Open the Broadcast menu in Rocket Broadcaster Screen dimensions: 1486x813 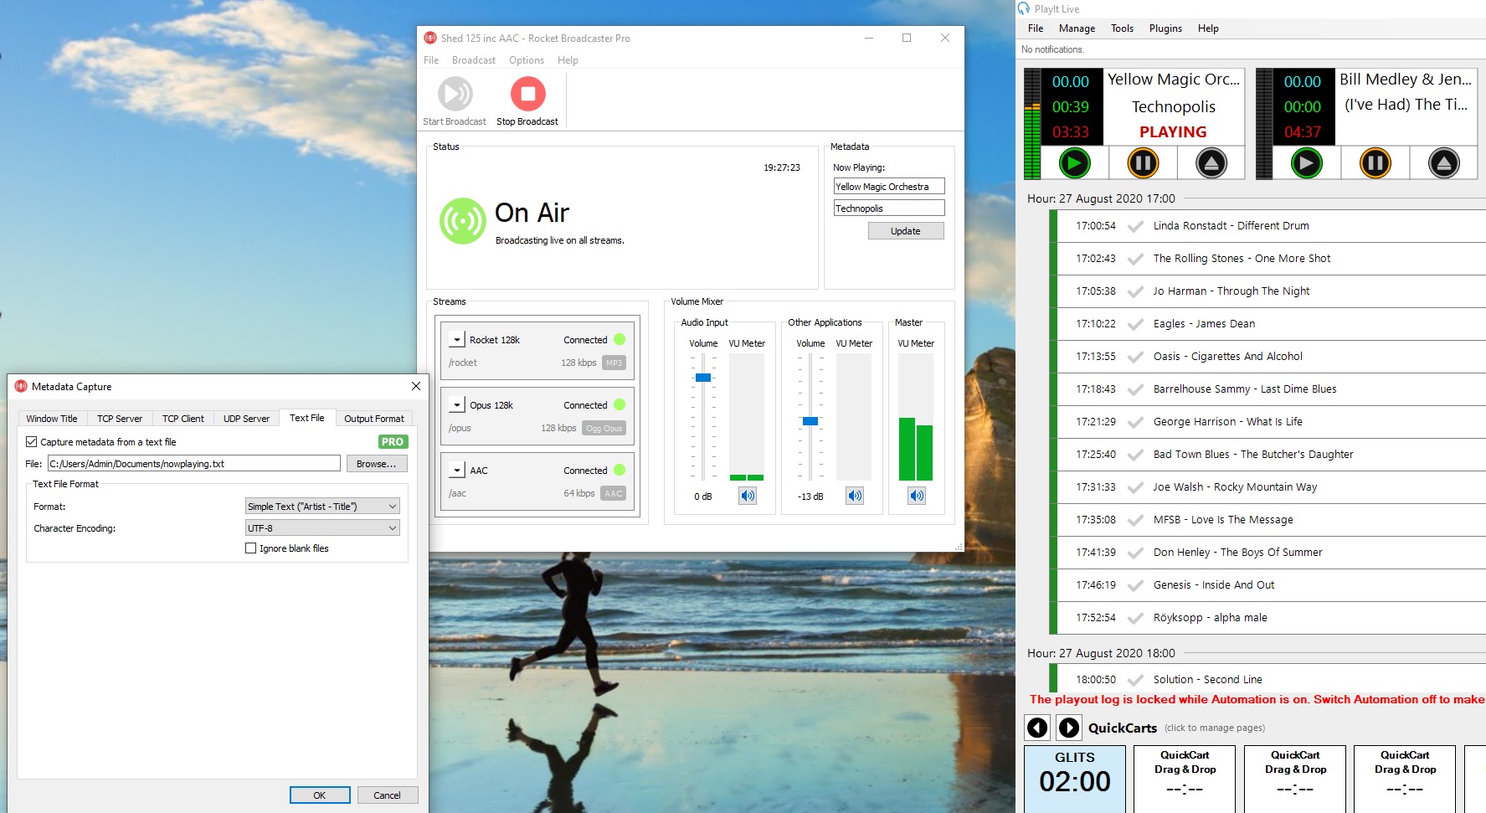click(474, 60)
